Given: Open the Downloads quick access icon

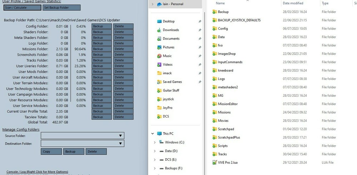Looking at the screenshot, I should coord(159,30).
